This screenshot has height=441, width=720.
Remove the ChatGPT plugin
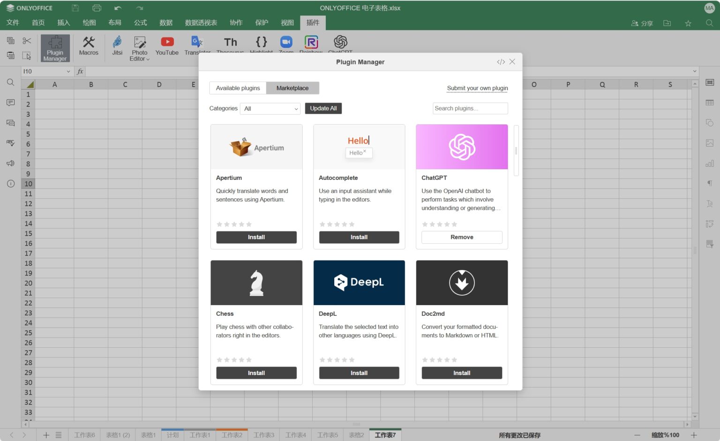[462, 237]
